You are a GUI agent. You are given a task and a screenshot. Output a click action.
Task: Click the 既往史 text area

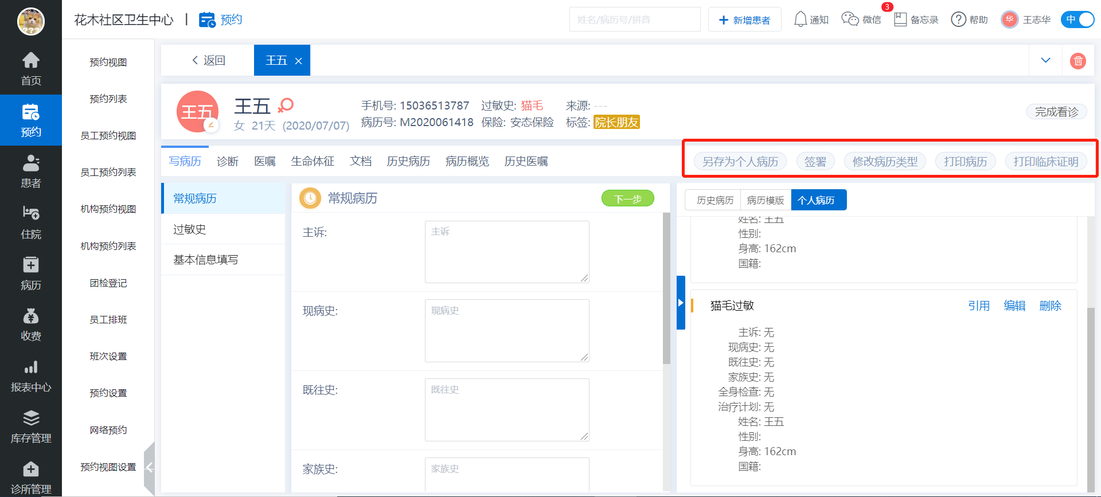(x=507, y=410)
